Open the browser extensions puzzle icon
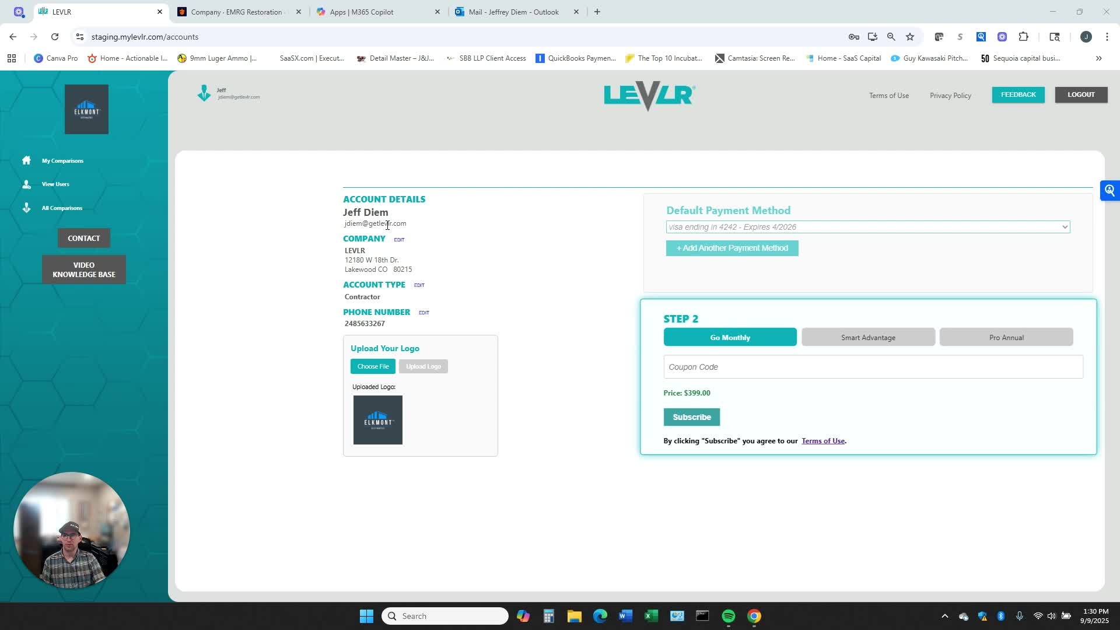The image size is (1120, 630). click(1023, 37)
